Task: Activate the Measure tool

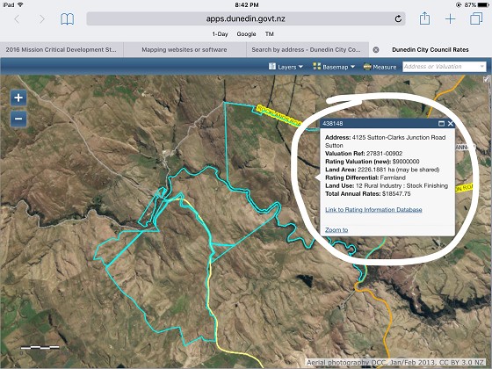Action: (x=380, y=67)
